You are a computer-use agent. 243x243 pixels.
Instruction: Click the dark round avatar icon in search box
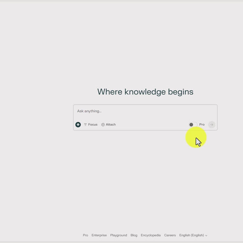pyautogui.click(x=78, y=125)
